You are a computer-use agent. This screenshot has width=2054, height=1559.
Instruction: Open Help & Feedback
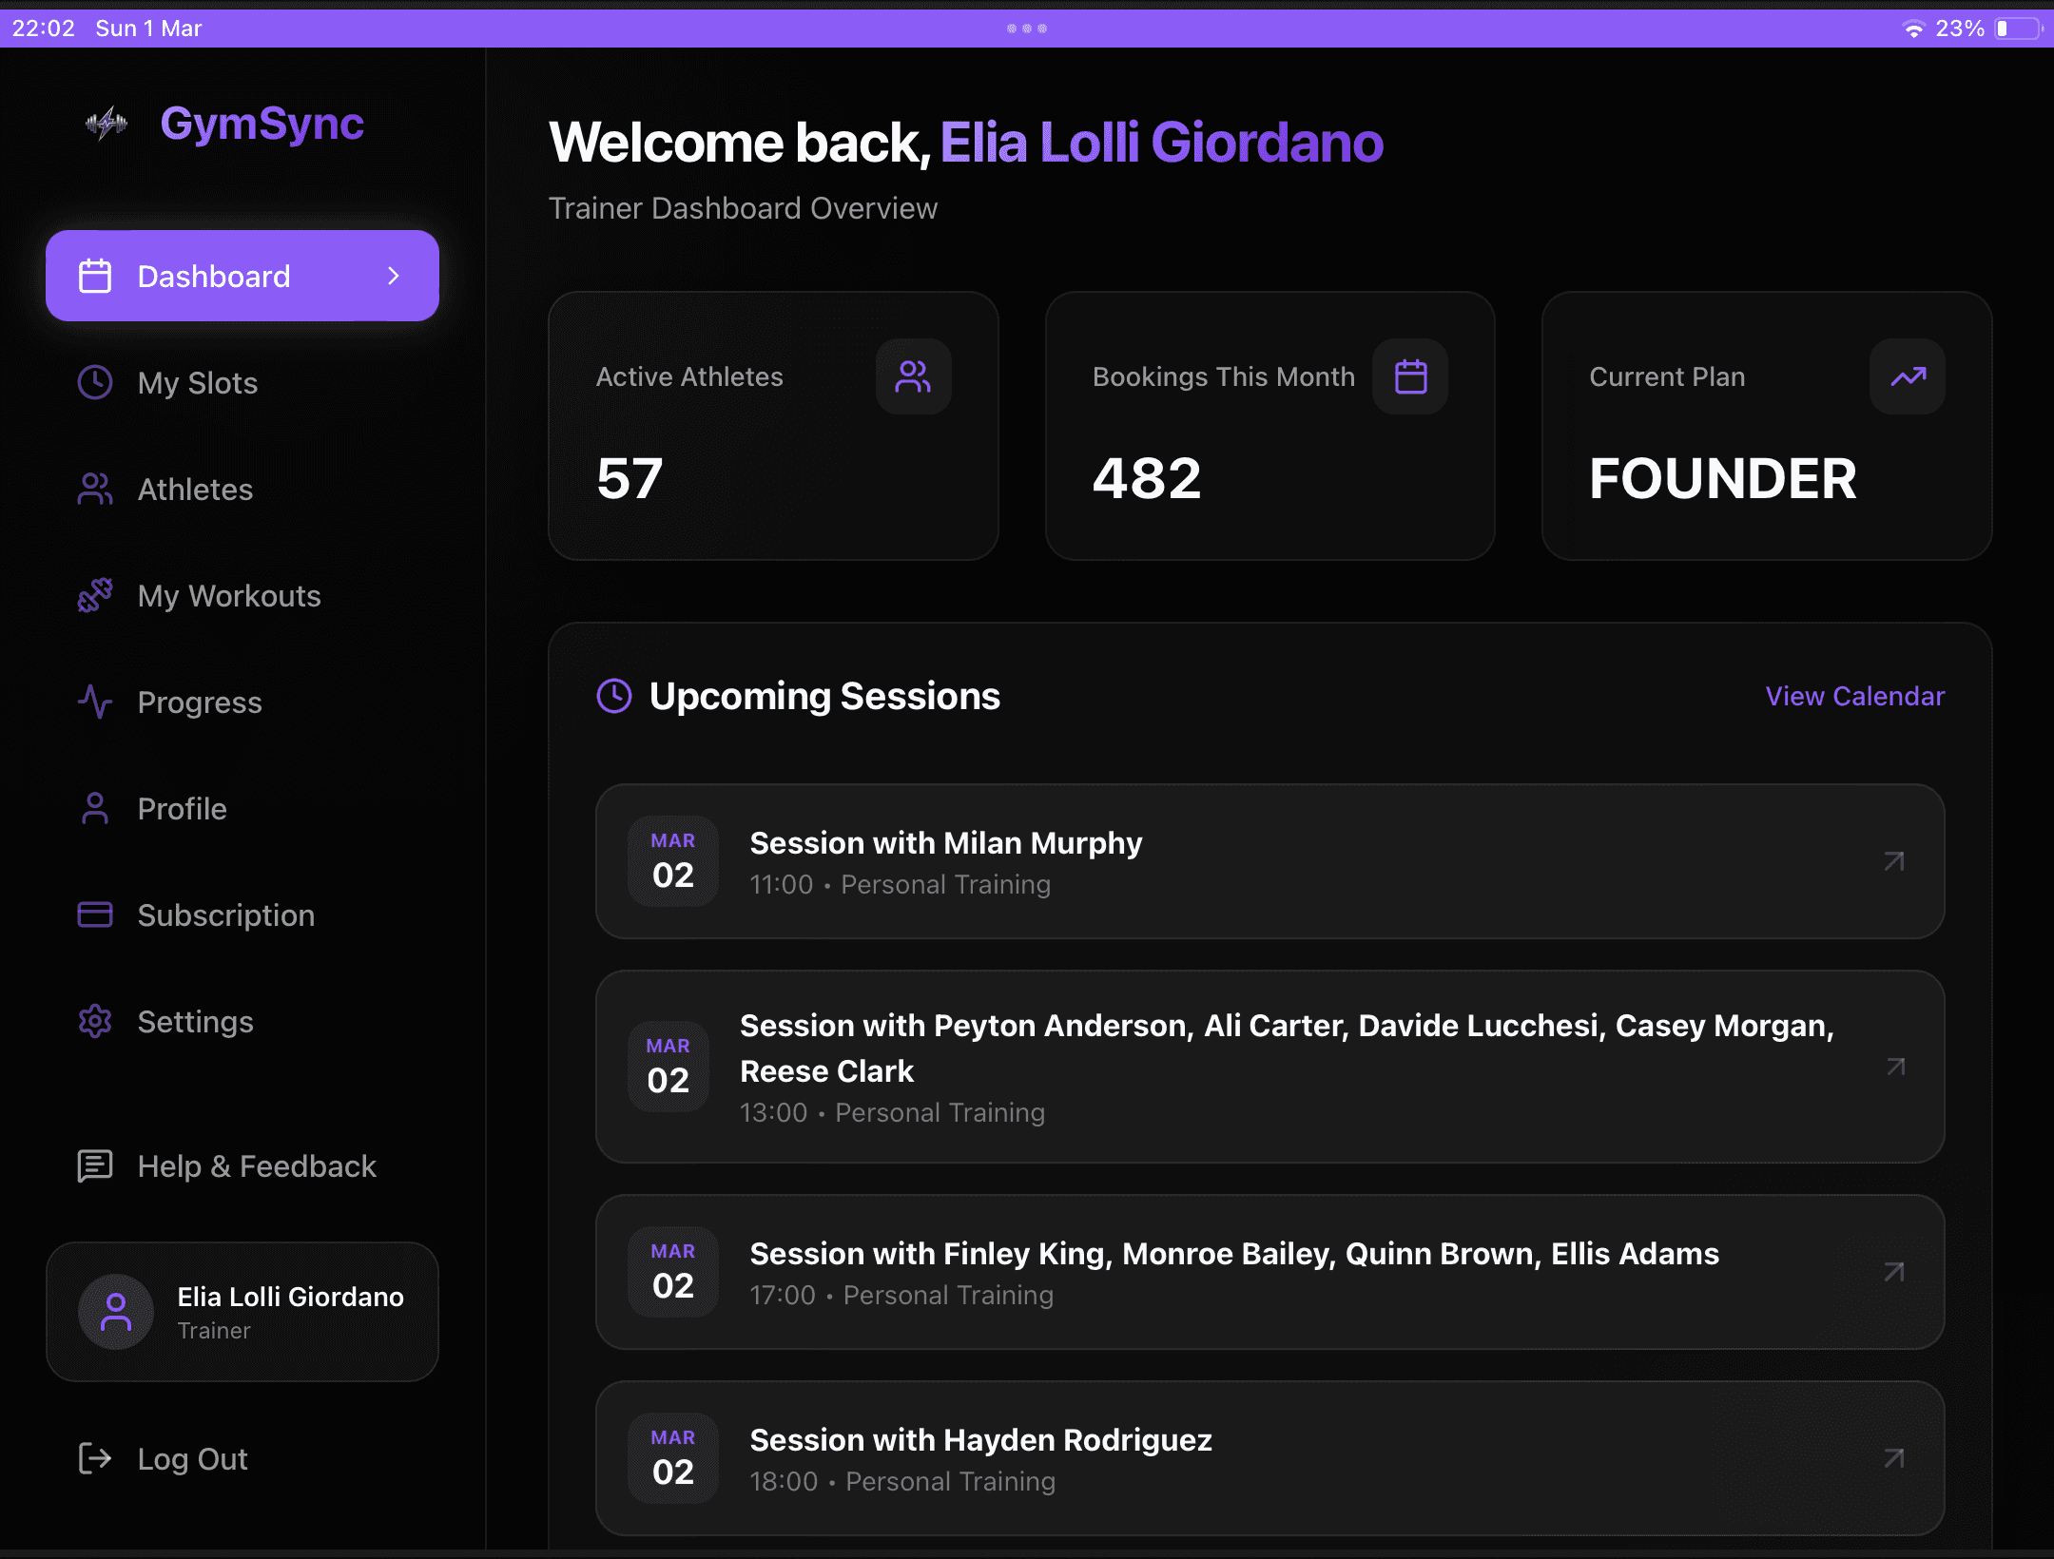tap(257, 1166)
